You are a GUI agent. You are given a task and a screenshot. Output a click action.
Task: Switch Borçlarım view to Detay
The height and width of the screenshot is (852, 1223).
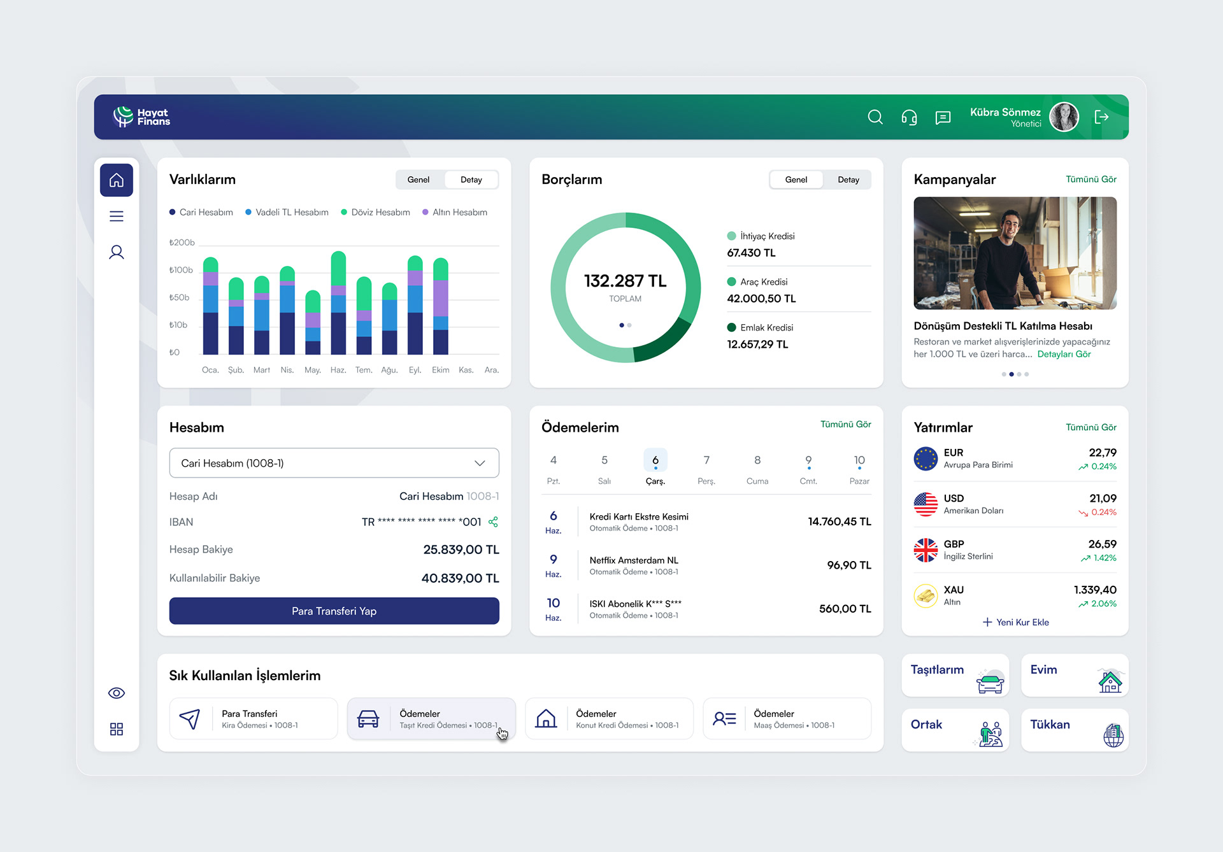pos(848,180)
